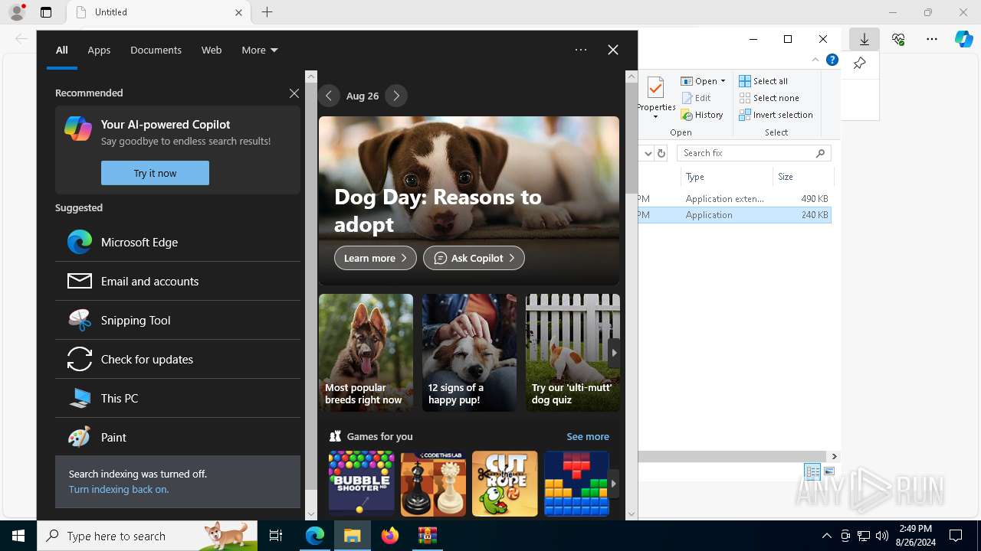The height and width of the screenshot is (551, 981).
Task: Expand Properties dropdown arrow
Action: pos(655,117)
